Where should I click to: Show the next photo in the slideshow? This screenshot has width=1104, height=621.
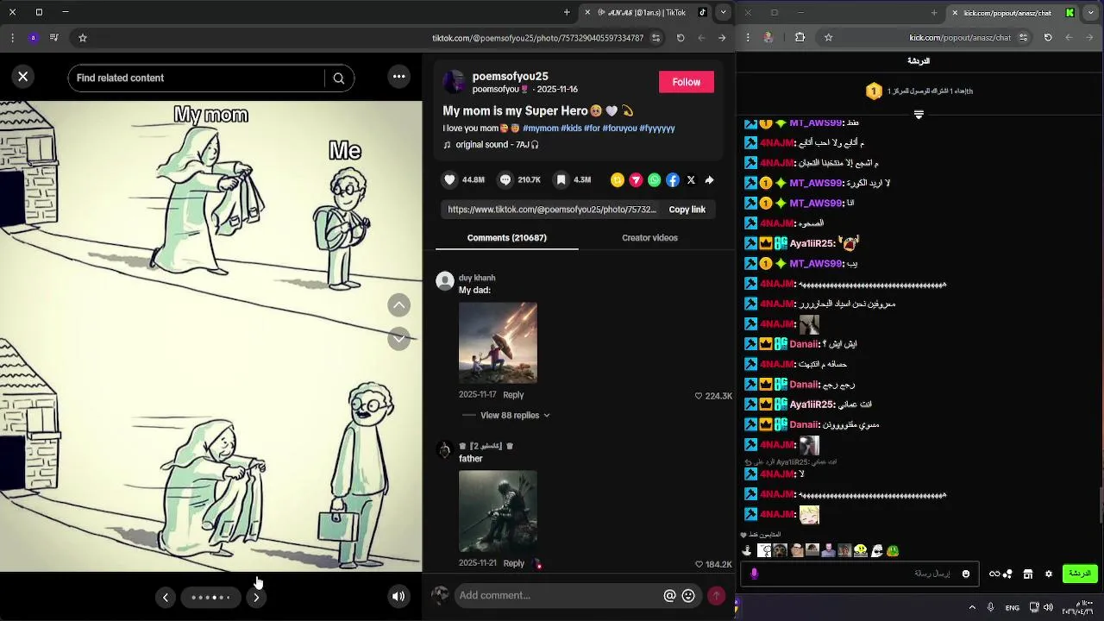pos(256,597)
